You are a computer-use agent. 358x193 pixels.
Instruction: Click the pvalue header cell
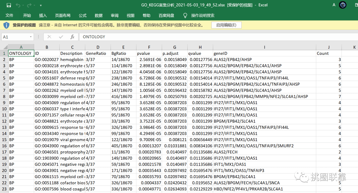click(149, 54)
